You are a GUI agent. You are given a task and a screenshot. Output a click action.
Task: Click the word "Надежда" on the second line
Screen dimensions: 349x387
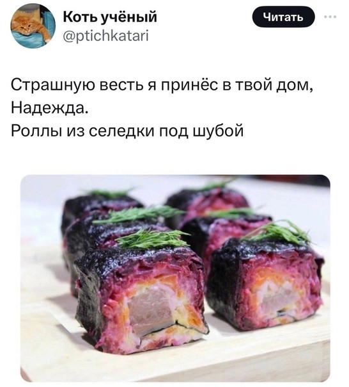[49, 108]
